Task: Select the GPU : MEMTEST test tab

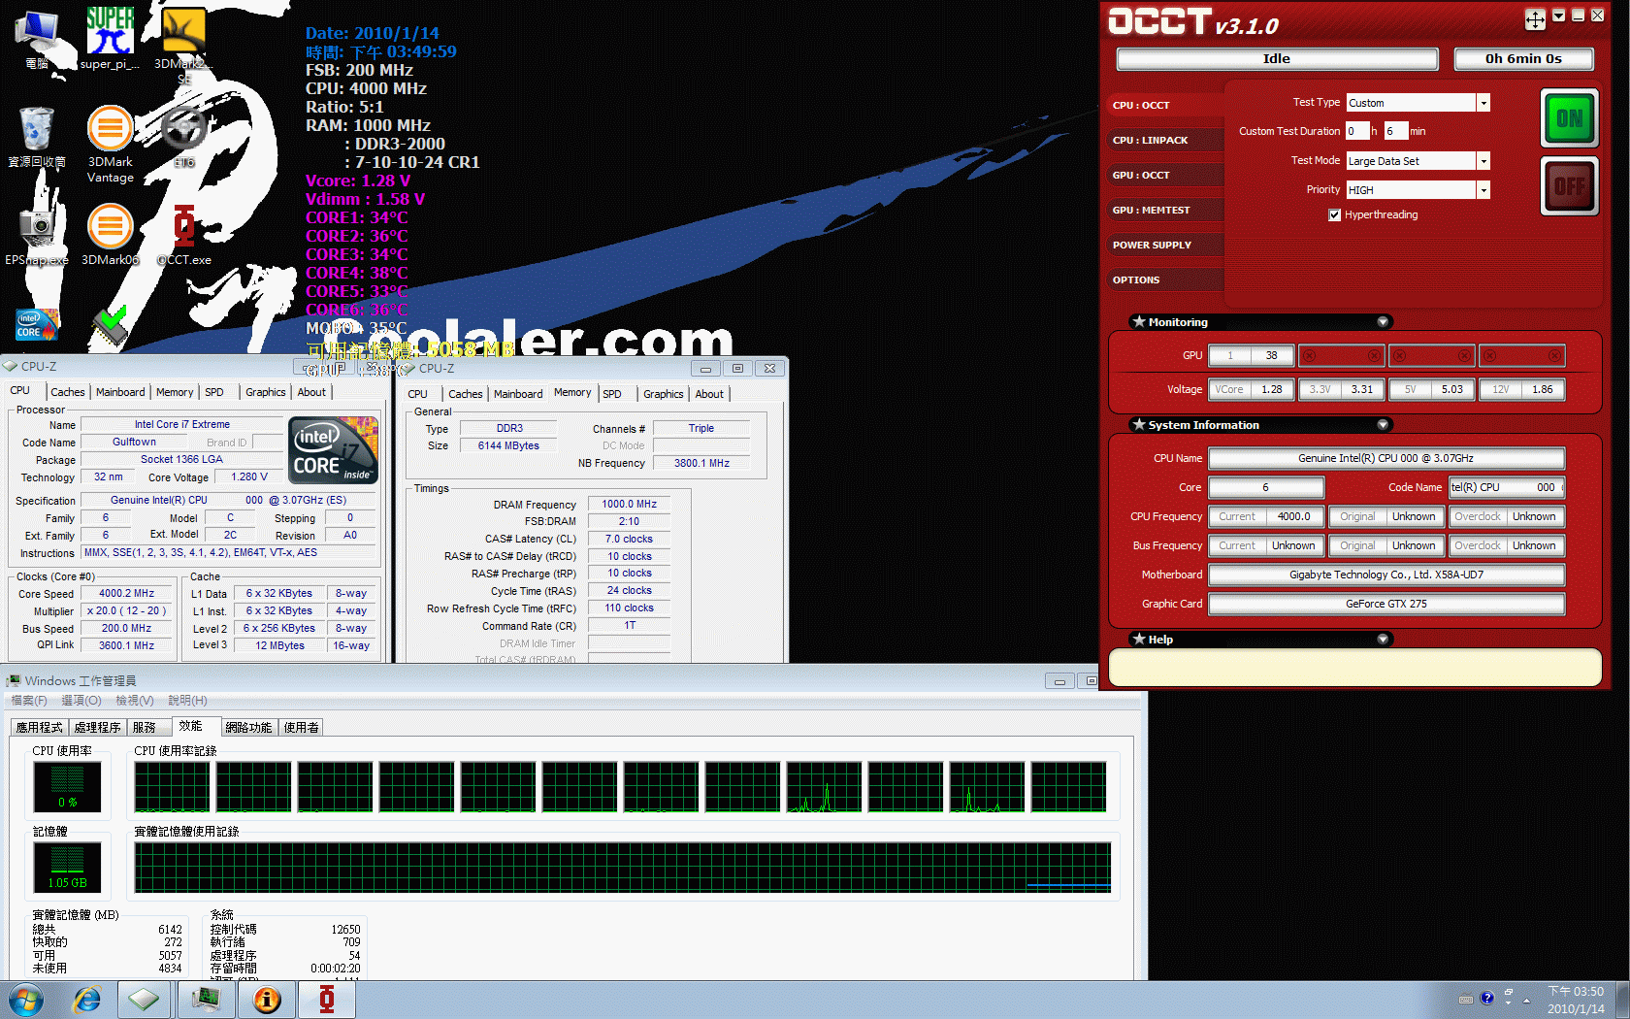Action: tap(1166, 210)
